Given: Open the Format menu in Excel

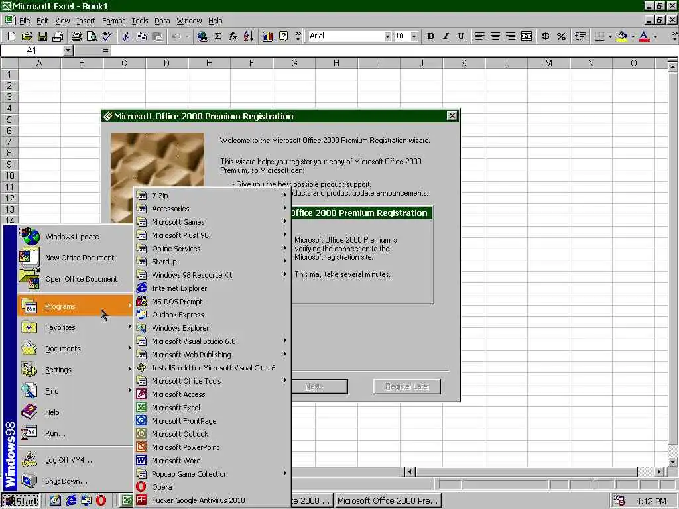Looking at the screenshot, I should point(113,21).
